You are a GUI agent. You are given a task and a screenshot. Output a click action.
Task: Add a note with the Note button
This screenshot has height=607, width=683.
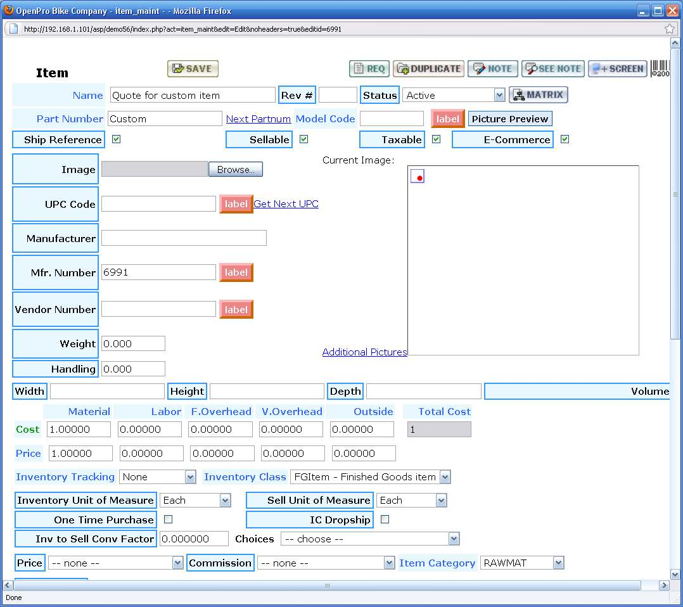pyautogui.click(x=492, y=68)
